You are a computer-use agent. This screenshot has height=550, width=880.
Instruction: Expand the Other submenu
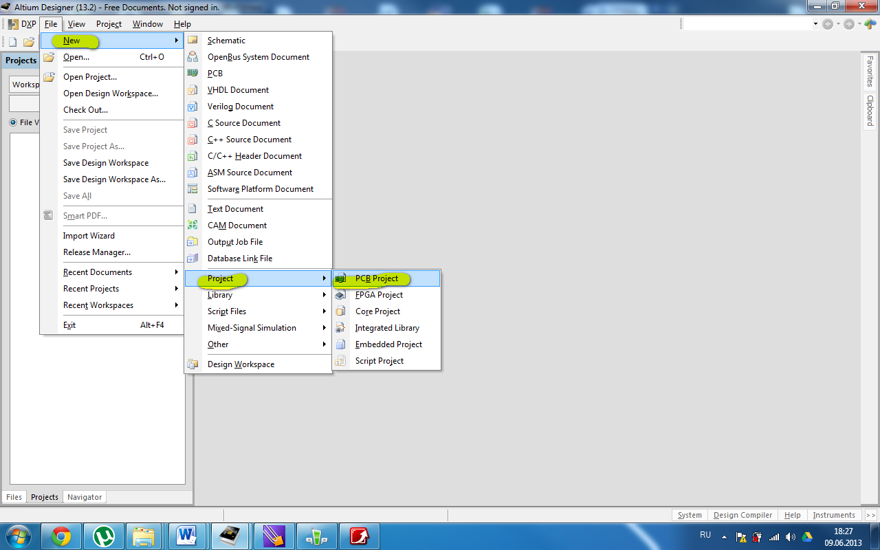pyautogui.click(x=258, y=344)
